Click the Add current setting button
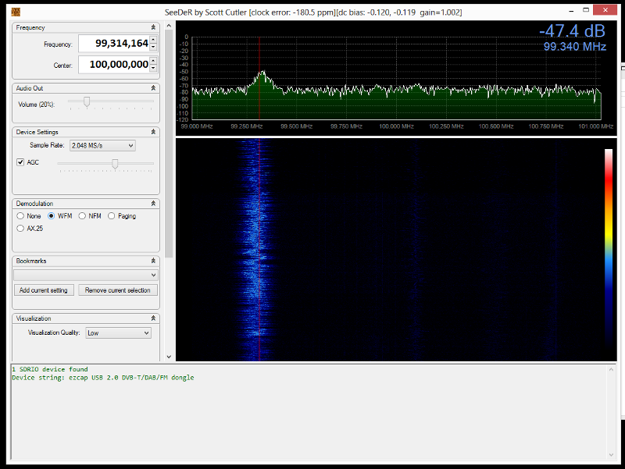Image resolution: width=625 pixels, height=469 pixels. 43,290
